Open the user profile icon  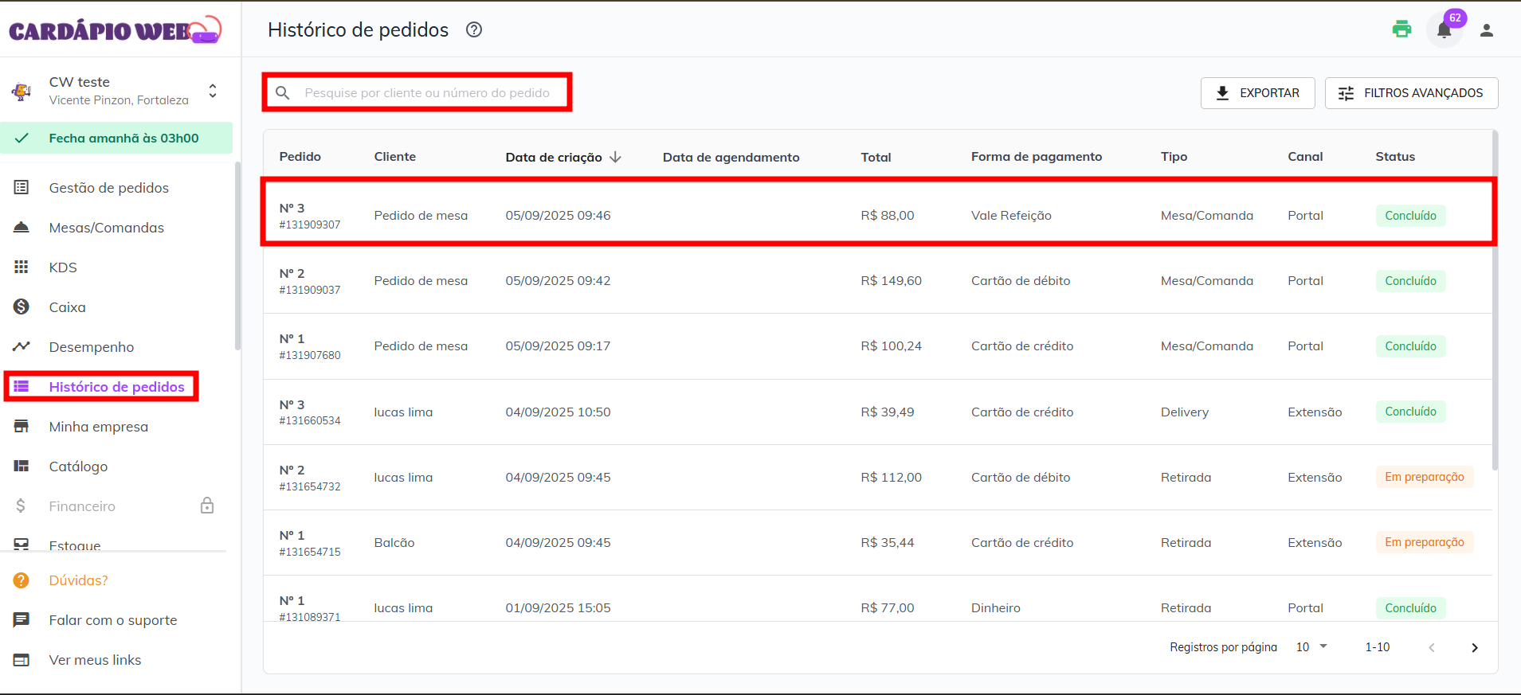[x=1486, y=30]
